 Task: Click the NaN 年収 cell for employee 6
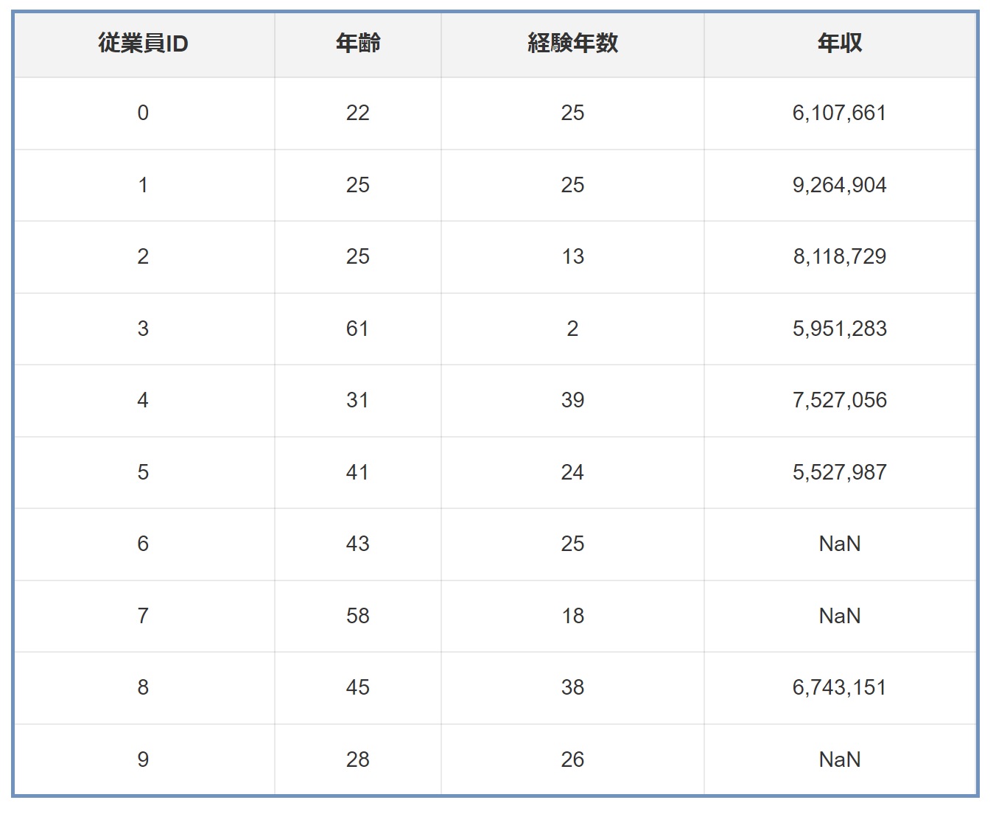click(840, 544)
